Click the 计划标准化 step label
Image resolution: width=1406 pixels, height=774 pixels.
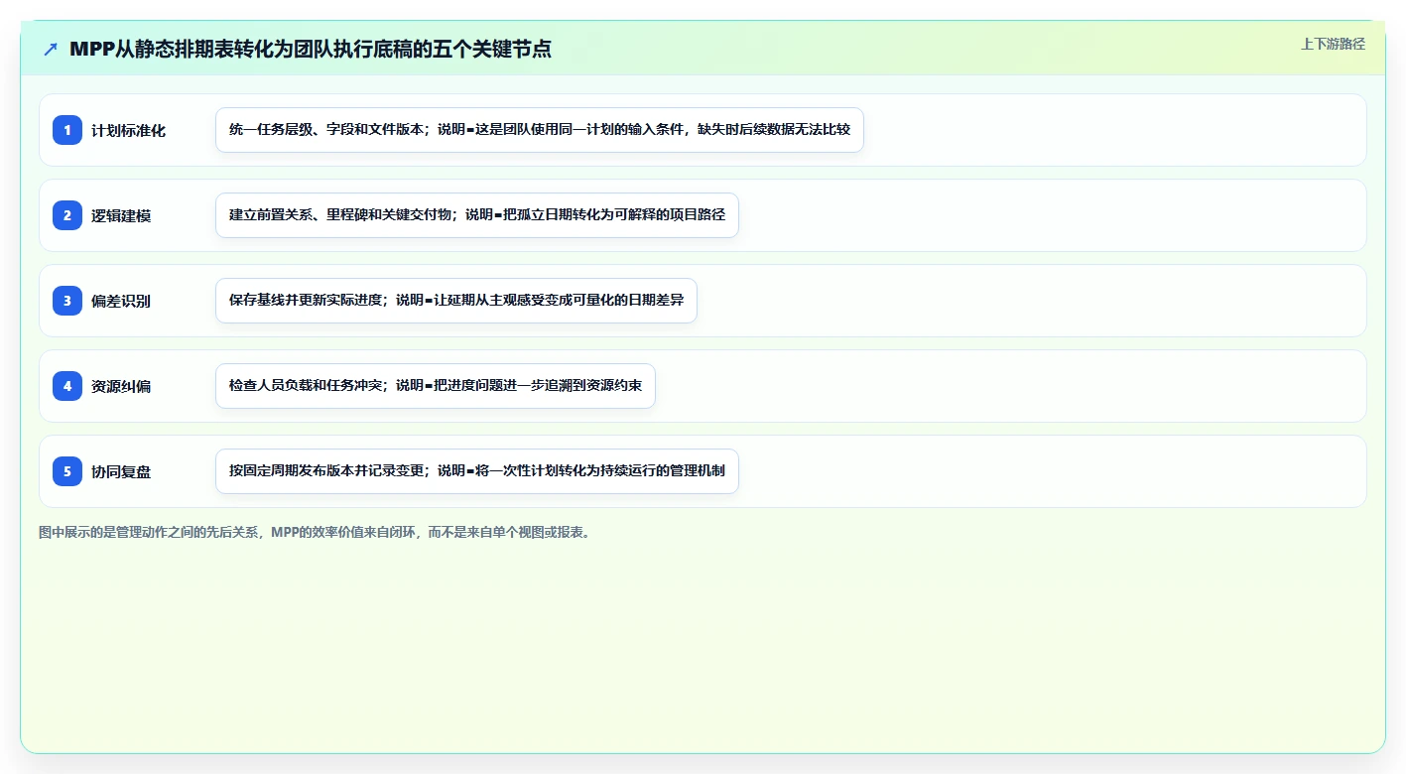coord(128,131)
